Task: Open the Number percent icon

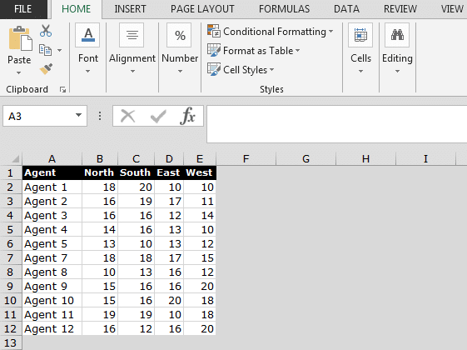Action: [x=179, y=35]
